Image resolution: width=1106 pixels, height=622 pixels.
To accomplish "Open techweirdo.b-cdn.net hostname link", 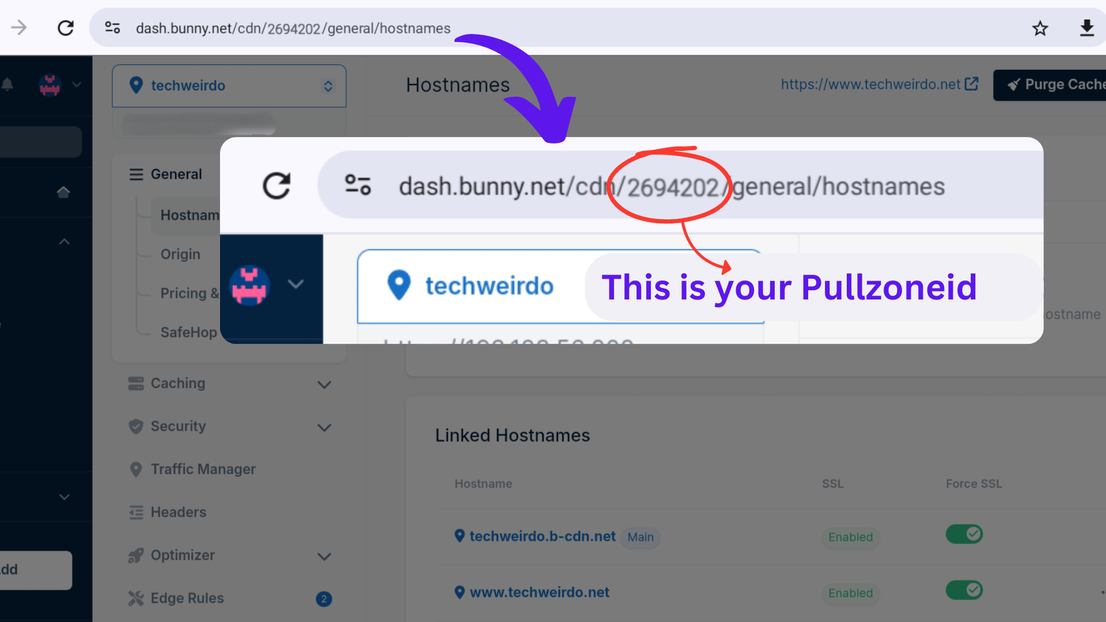I will pos(543,537).
